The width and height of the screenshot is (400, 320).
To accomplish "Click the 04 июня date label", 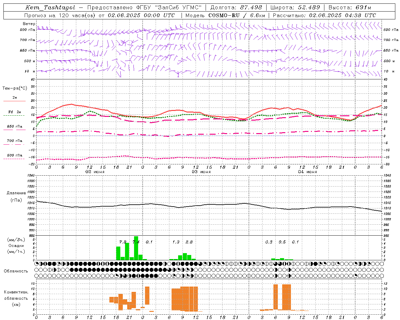I will click(x=307, y=172).
